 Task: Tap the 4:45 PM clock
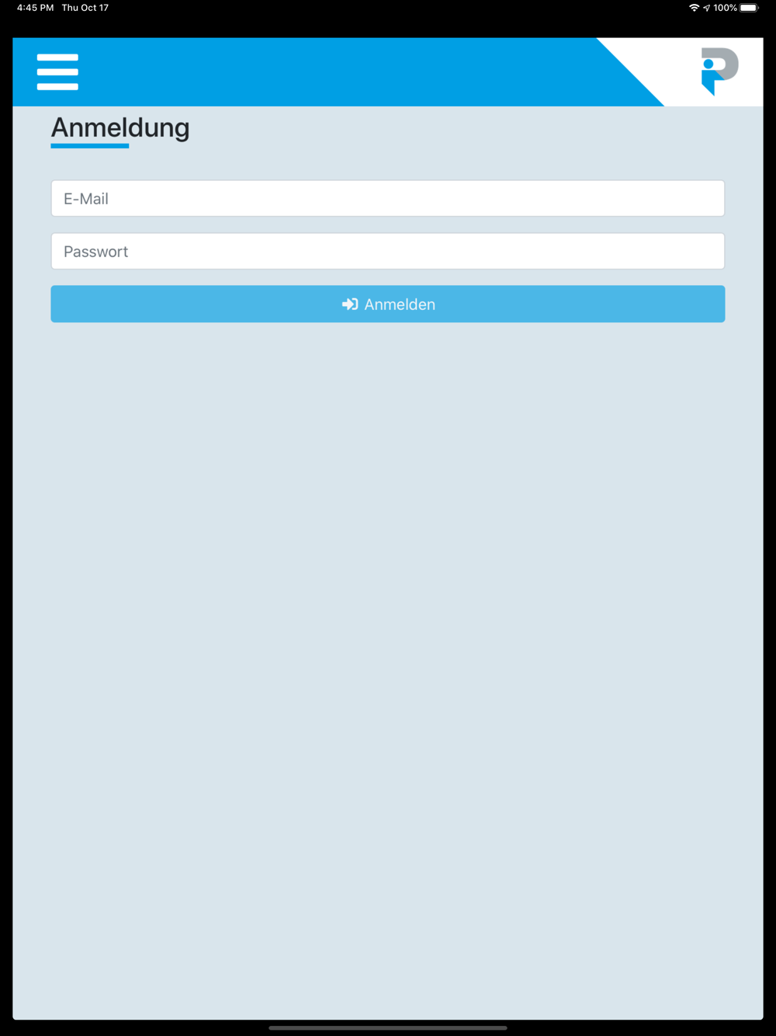tap(36, 8)
